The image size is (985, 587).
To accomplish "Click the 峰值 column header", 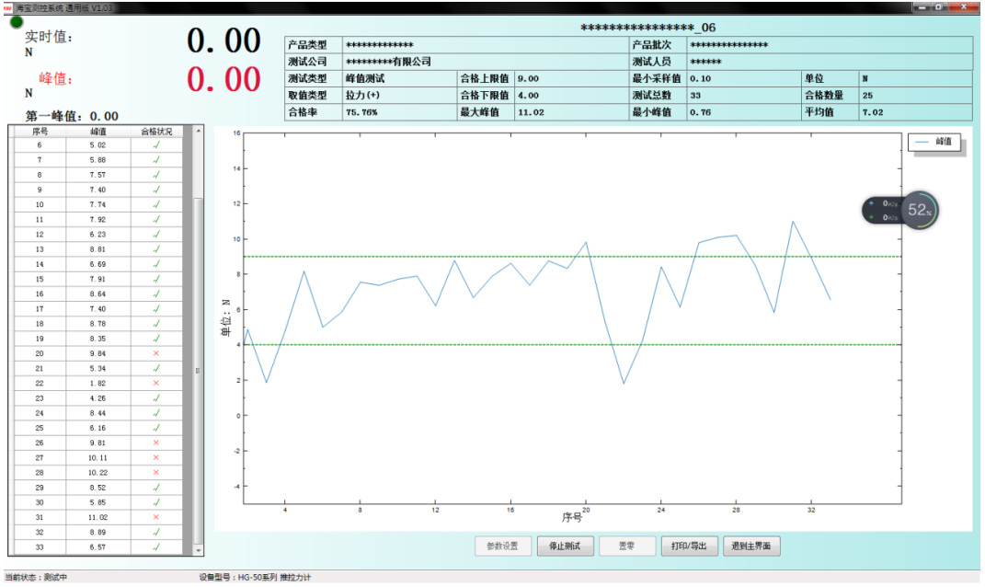I will point(98,132).
